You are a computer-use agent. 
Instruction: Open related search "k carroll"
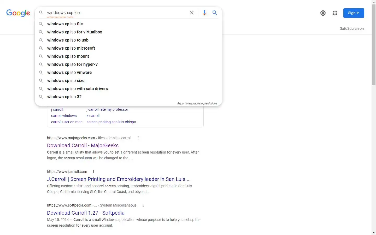93,116
